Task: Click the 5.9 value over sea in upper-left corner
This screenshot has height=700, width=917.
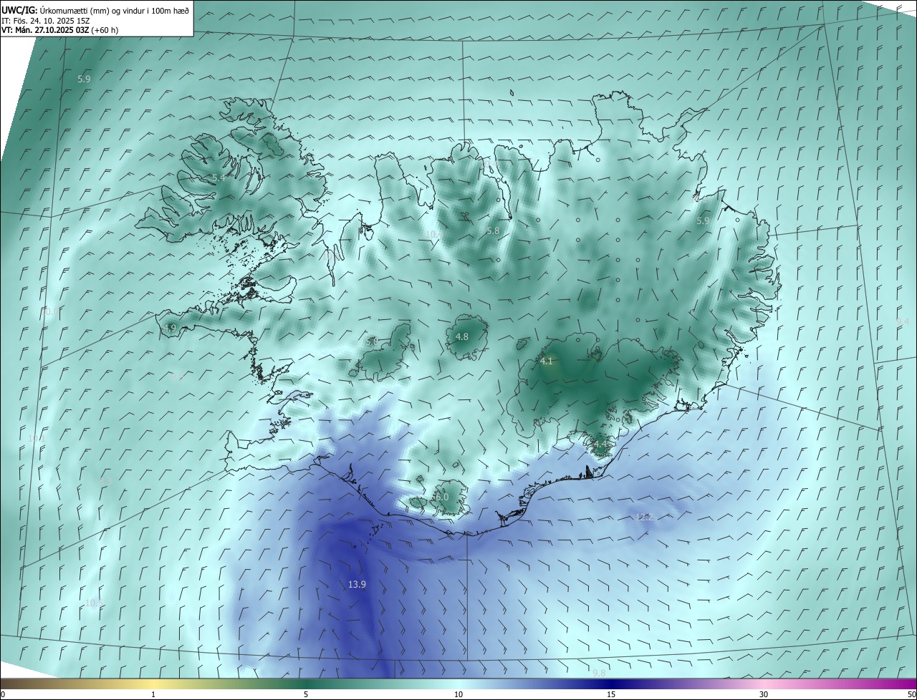Action: [84, 79]
